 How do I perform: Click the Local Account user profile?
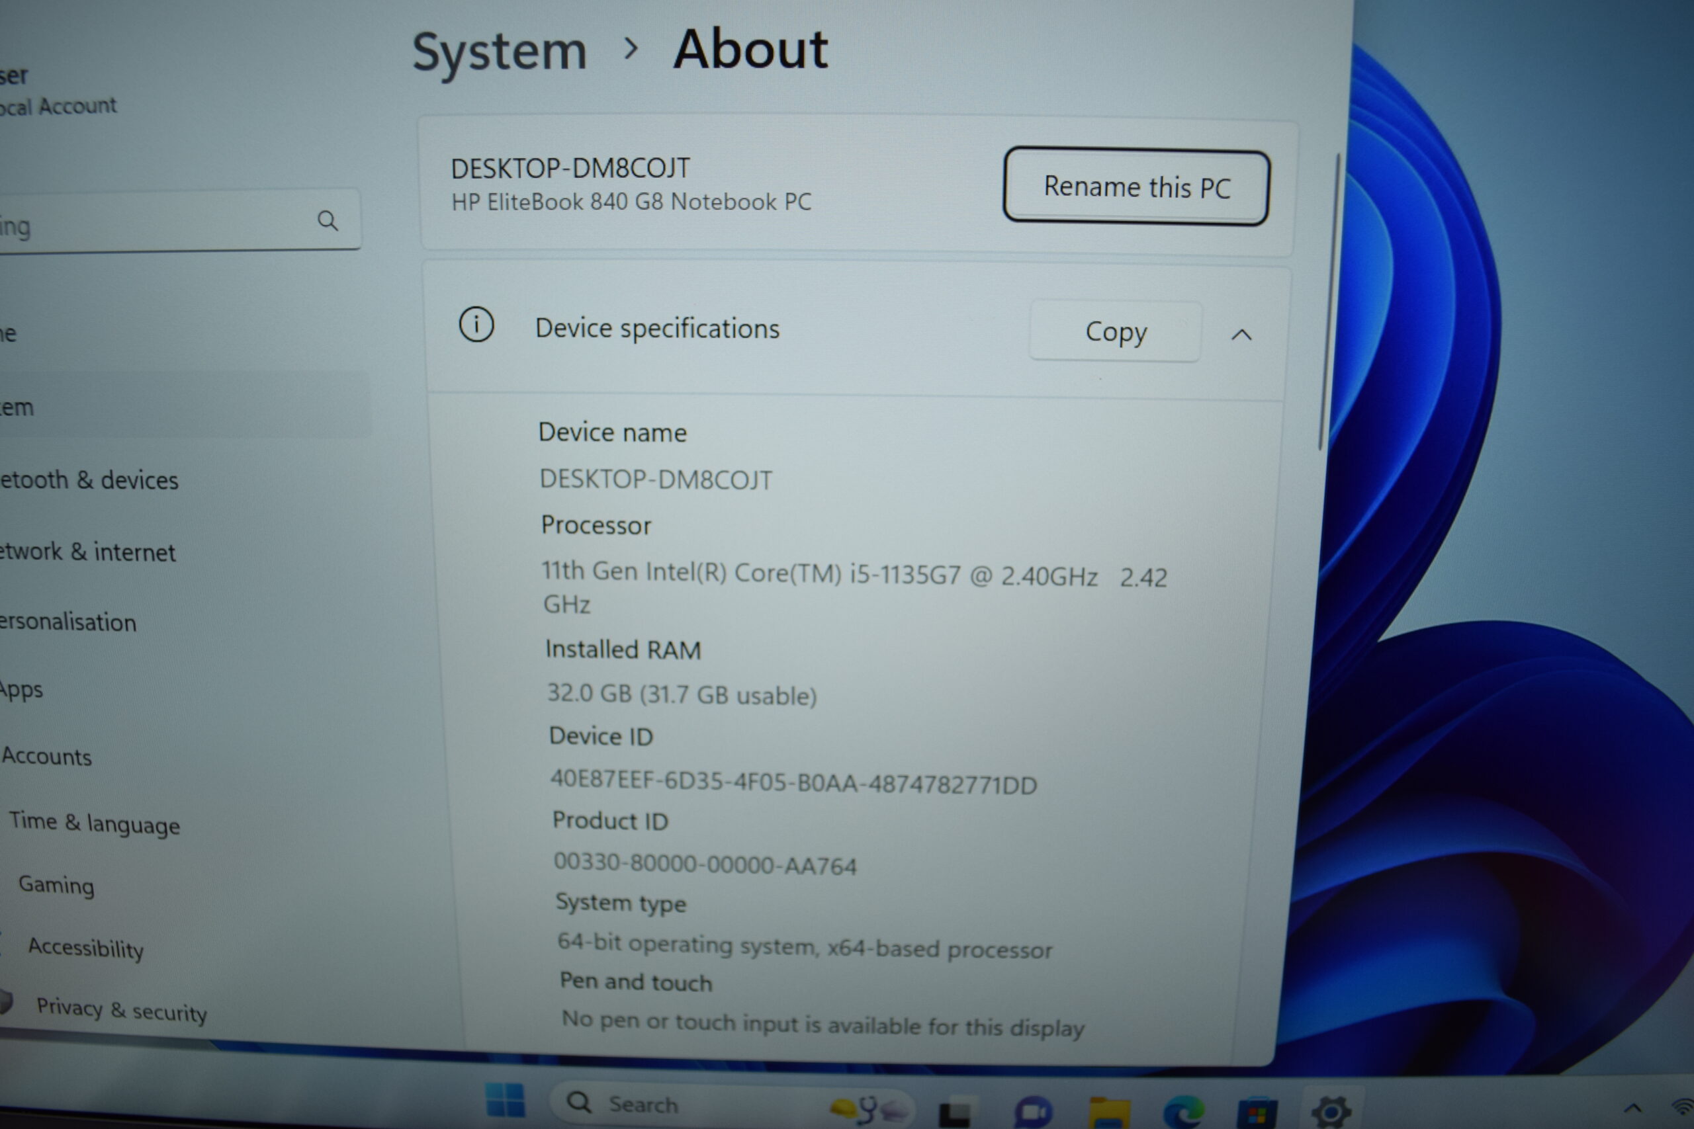coord(58,91)
